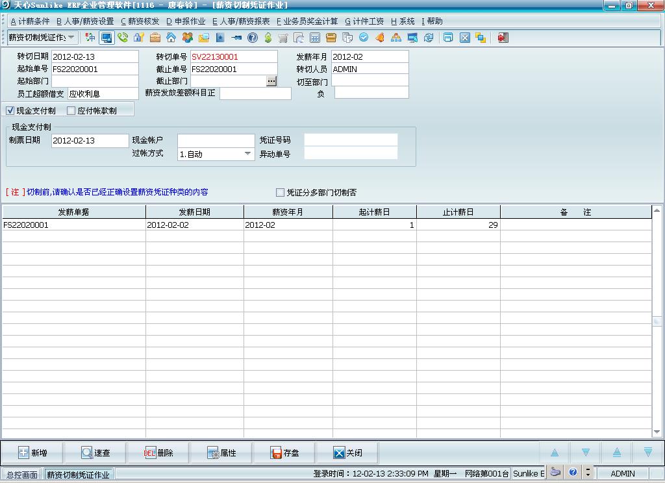Image resolution: width=665 pixels, height=483 pixels.
Task: Click the 转切日期 input field
Action: click(95, 56)
